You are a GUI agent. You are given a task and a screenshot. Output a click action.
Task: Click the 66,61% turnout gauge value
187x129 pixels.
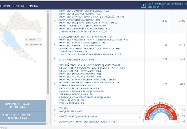[169, 115]
